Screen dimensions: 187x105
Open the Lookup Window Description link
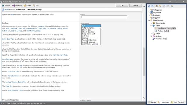16,82
